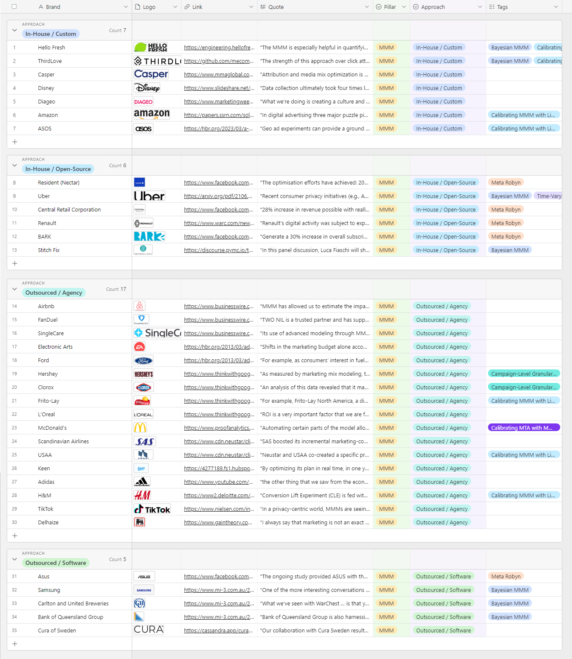
Task: Open the Link column dropdown arrow
Action: 251,7
